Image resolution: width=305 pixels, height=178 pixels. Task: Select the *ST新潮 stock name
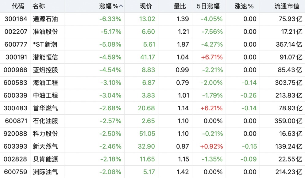tap(45, 44)
